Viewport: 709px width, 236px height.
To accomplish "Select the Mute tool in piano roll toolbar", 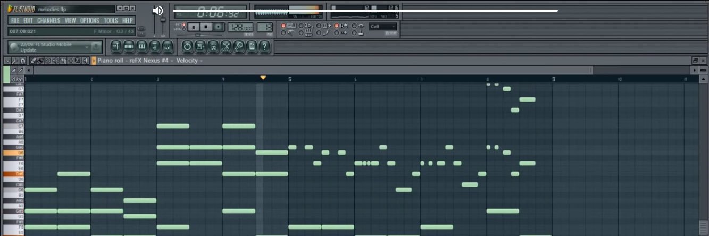I will [x=55, y=61].
